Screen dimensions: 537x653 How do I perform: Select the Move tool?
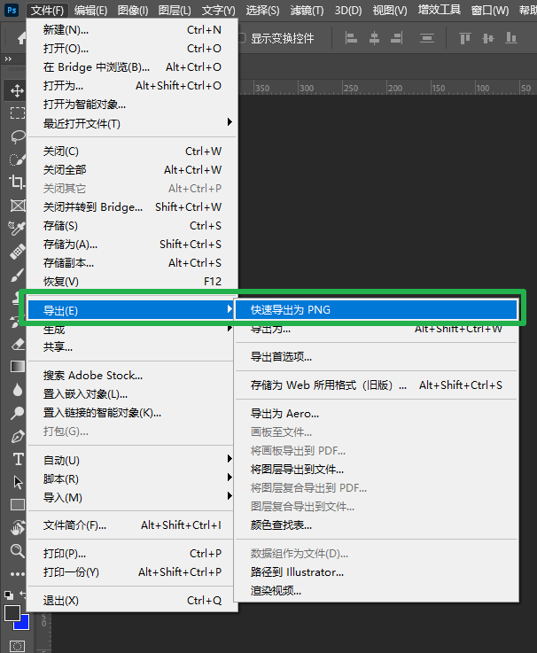(17, 90)
